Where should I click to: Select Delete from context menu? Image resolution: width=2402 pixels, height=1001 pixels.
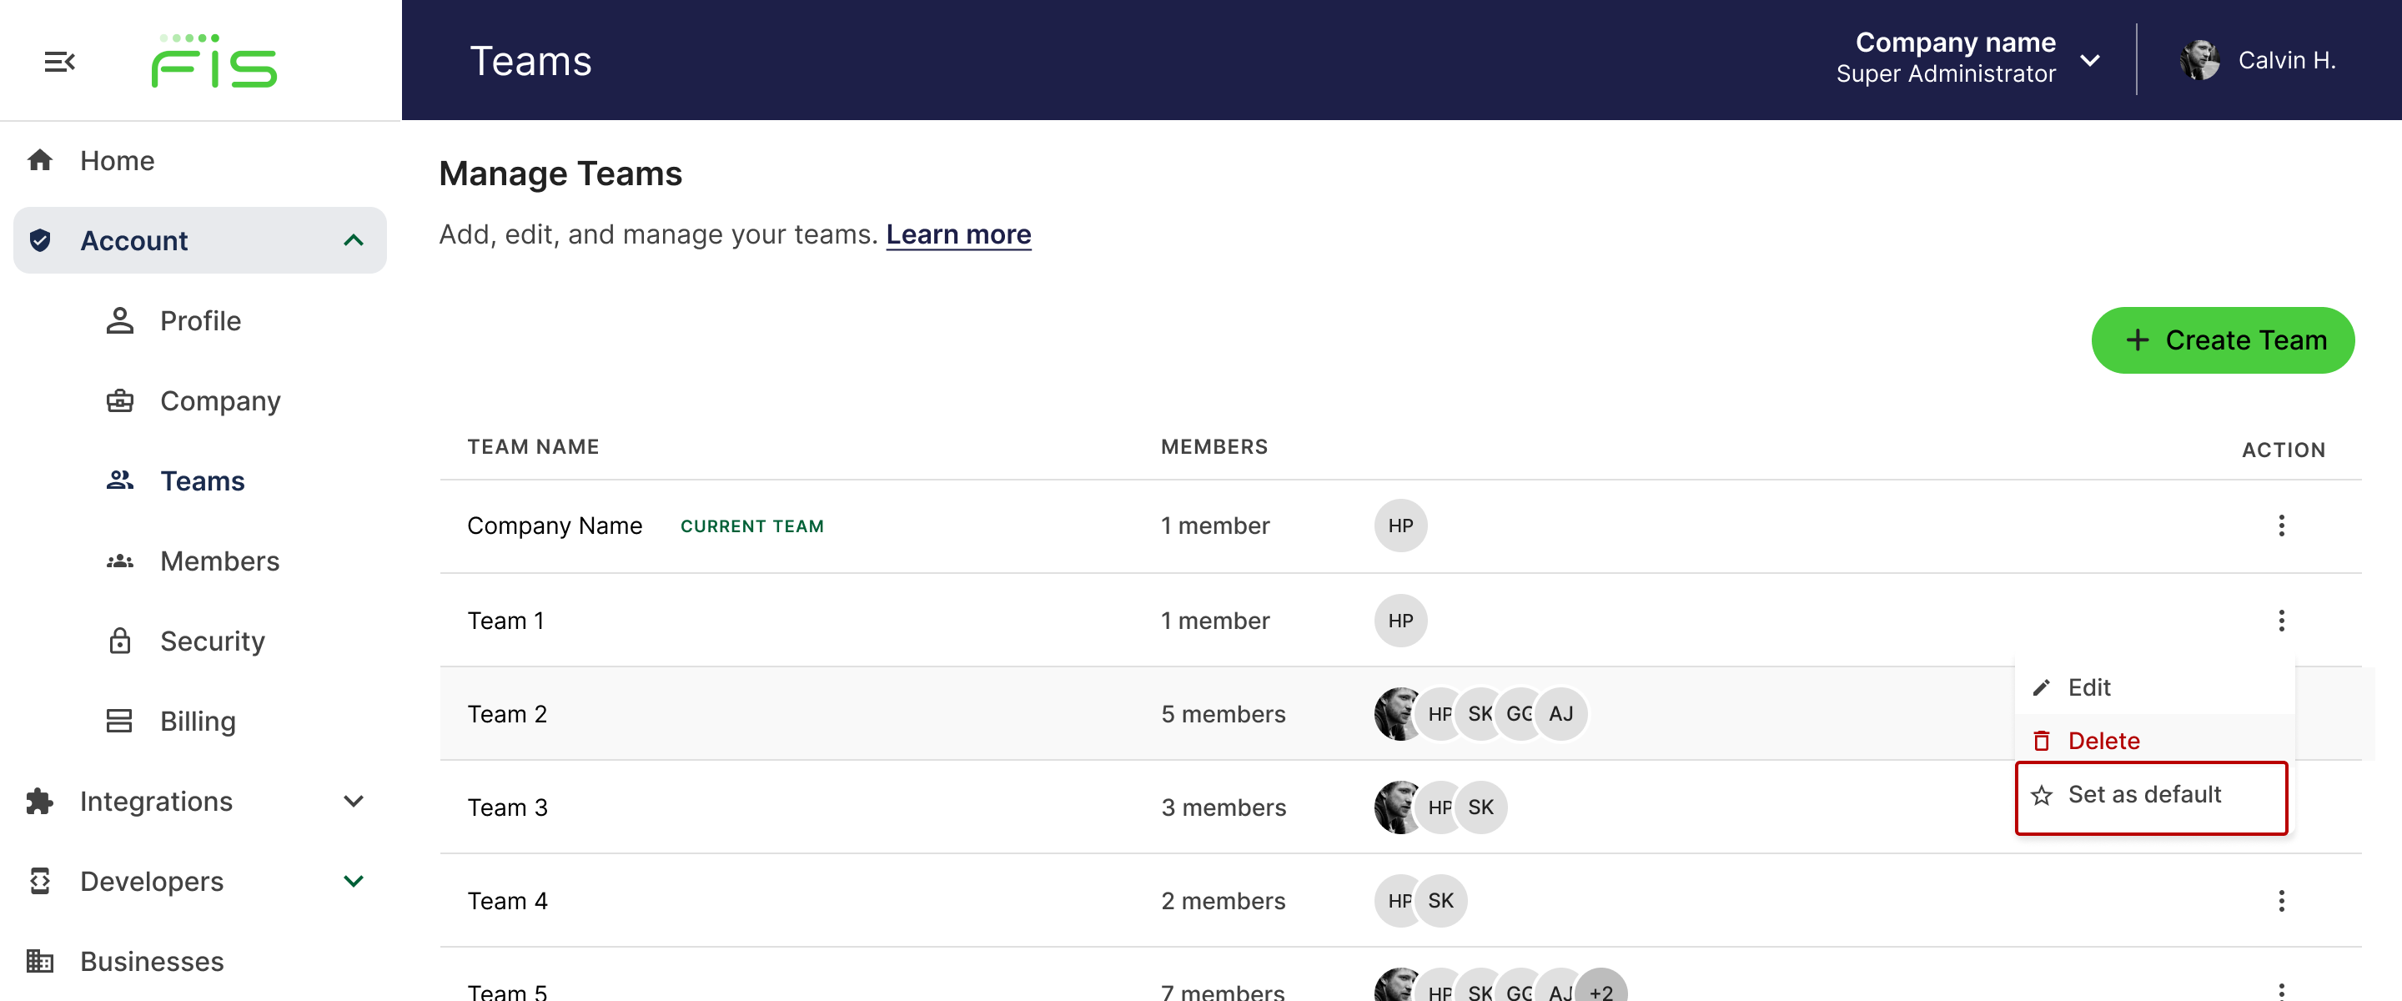pyautogui.click(x=2103, y=739)
